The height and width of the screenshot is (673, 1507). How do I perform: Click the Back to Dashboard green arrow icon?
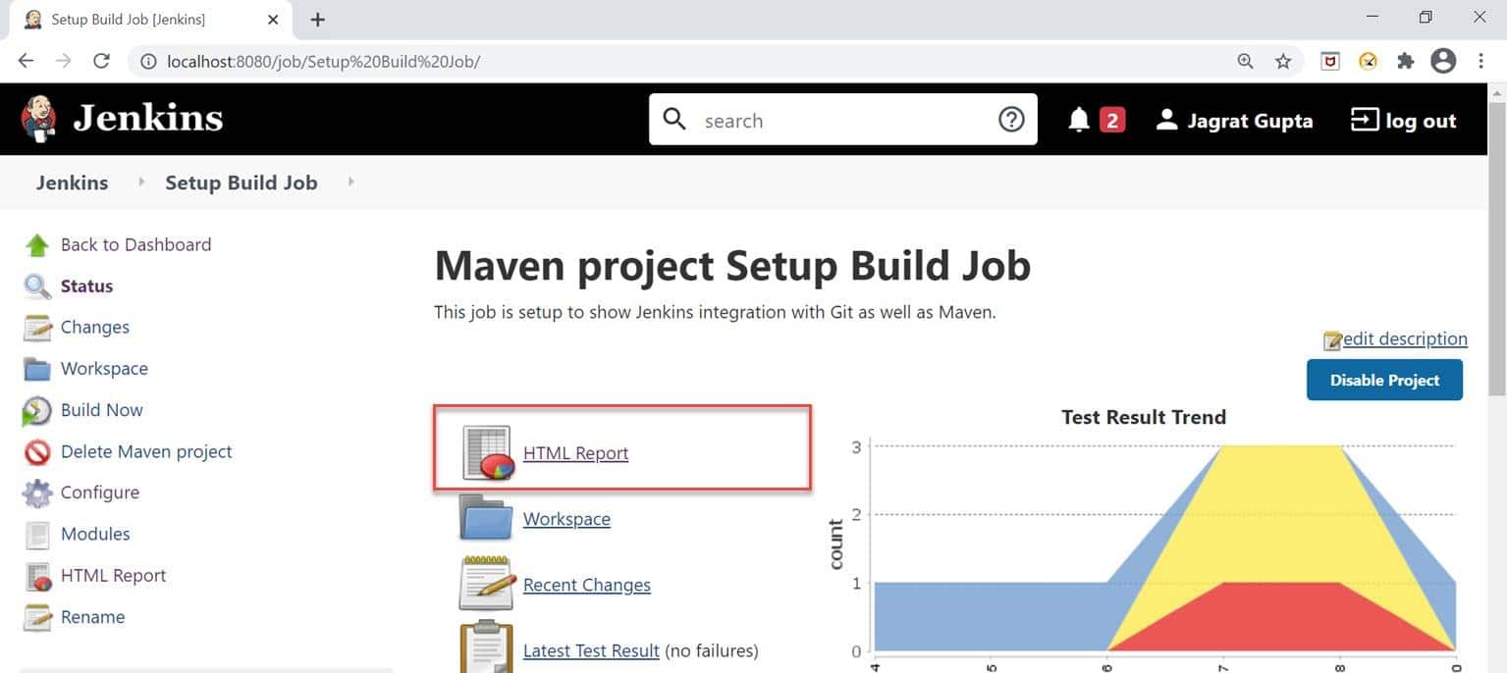[36, 243]
